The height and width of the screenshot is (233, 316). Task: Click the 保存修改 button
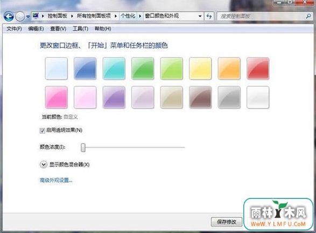pos(227,222)
